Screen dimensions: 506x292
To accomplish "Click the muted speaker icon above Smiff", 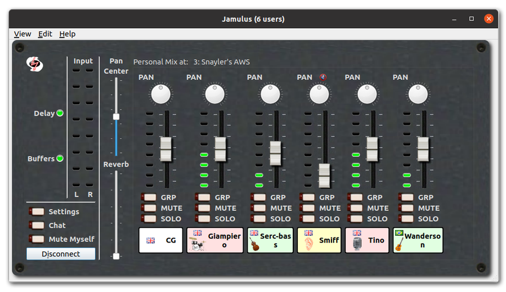I will pyautogui.click(x=323, y=77).
